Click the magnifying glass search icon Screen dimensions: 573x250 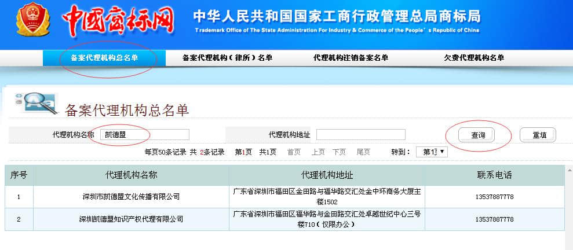[37, 102]
